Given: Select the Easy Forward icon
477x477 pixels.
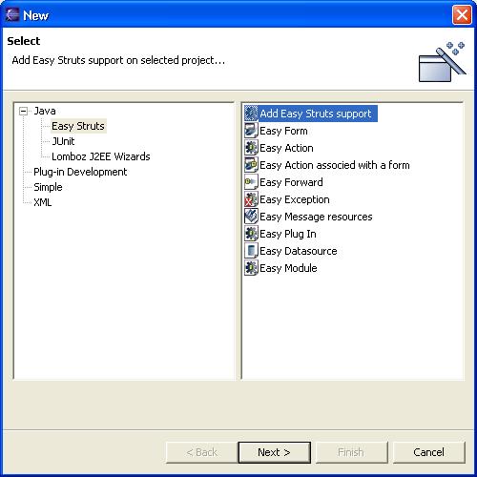Looking at the screenshot, I should (x=251, y=182).
